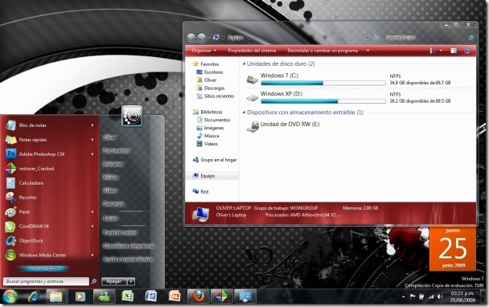Launch restuner_Cracked program in Start menu
Viewport: 489px width, 307px height.
click(48, 169)
